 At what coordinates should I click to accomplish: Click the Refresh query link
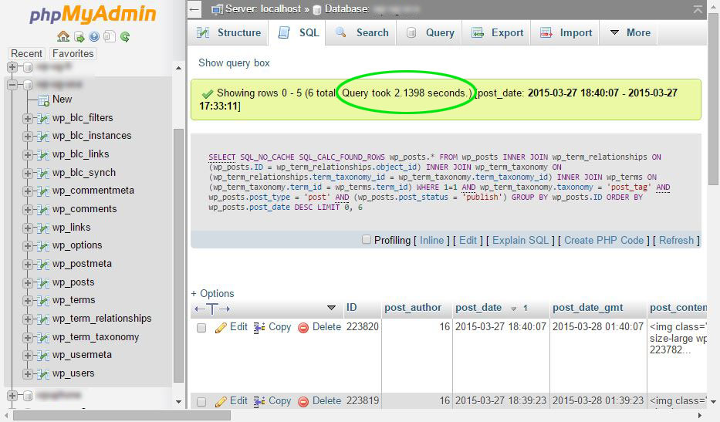(x=676, y=240)
